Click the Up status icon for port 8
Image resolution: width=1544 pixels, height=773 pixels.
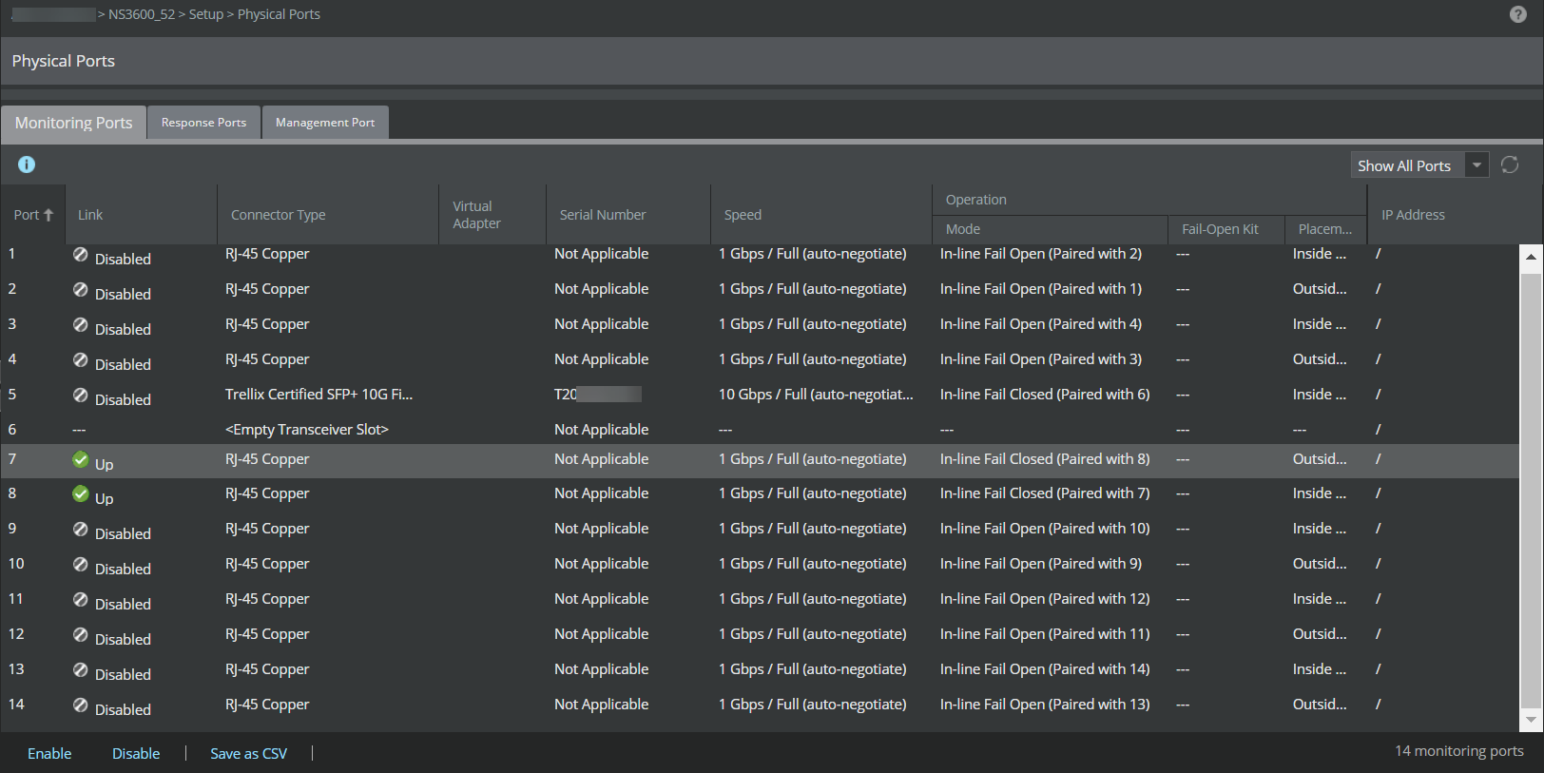pyautogui.click(x=81, y=493)
